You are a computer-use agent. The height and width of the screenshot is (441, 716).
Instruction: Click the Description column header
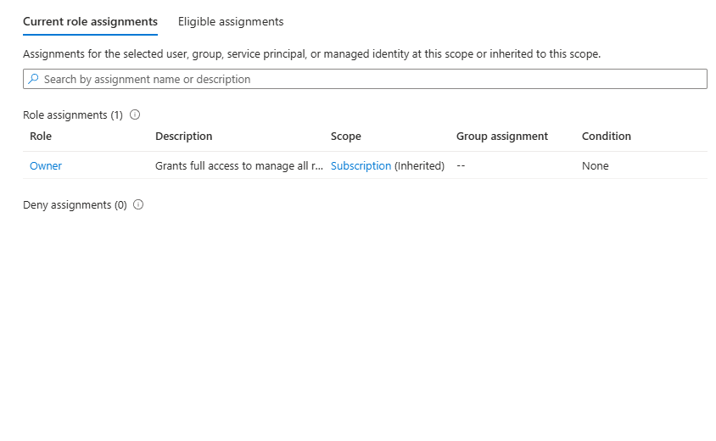click(183, 136)
